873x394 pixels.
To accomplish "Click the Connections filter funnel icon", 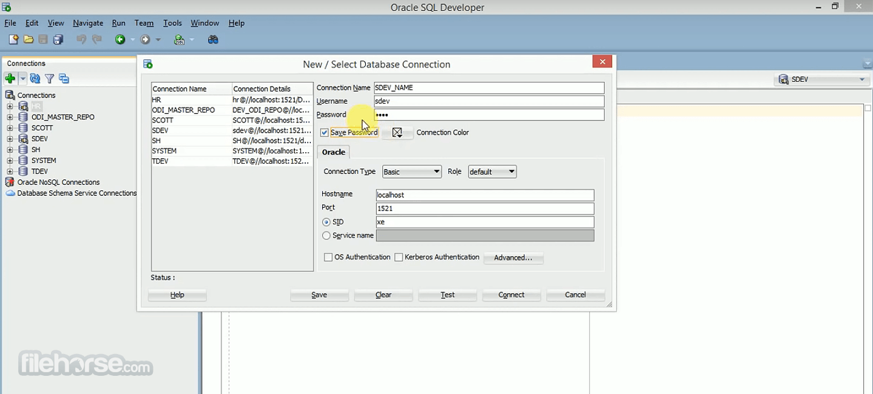I will [x=50, y=78].
